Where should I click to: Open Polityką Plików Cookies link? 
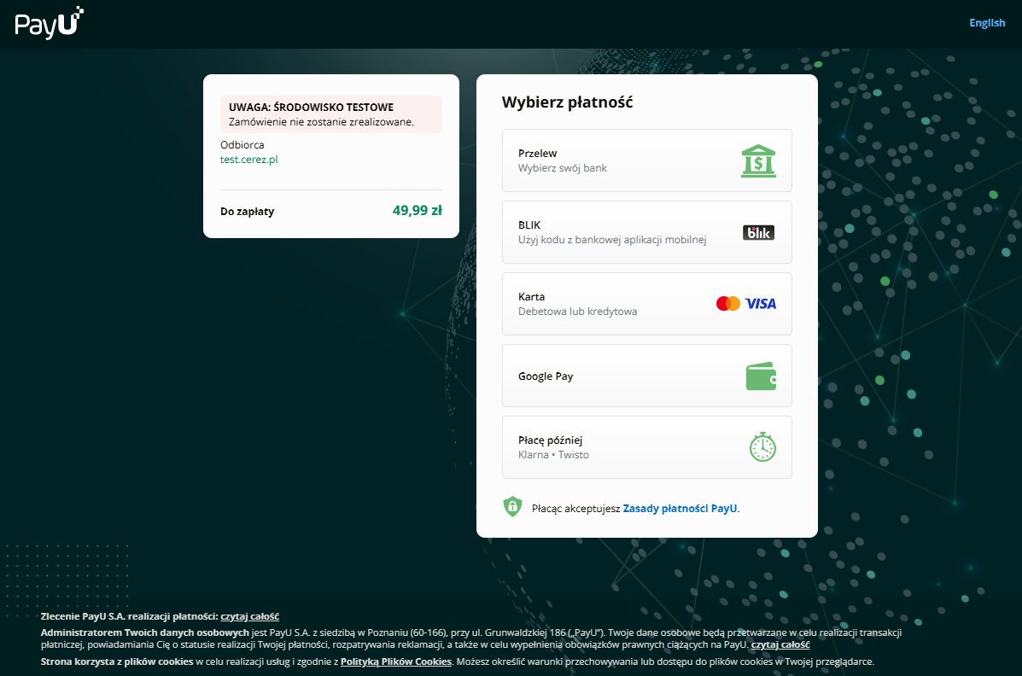coord(395,661)
